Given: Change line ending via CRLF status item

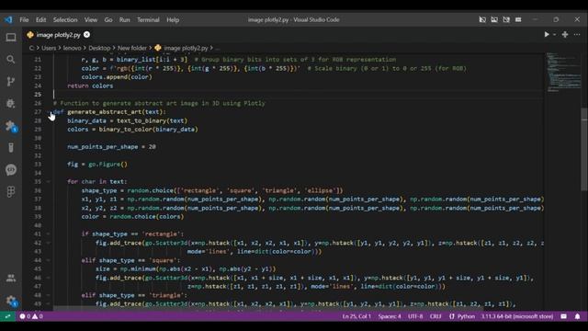Looking at the screenshot, I should [x=435, y=316].
